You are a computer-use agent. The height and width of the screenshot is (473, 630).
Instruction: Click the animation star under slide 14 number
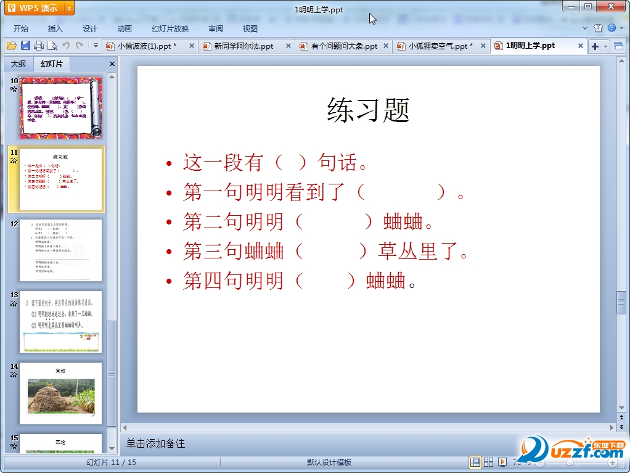[x=14, y=374]
